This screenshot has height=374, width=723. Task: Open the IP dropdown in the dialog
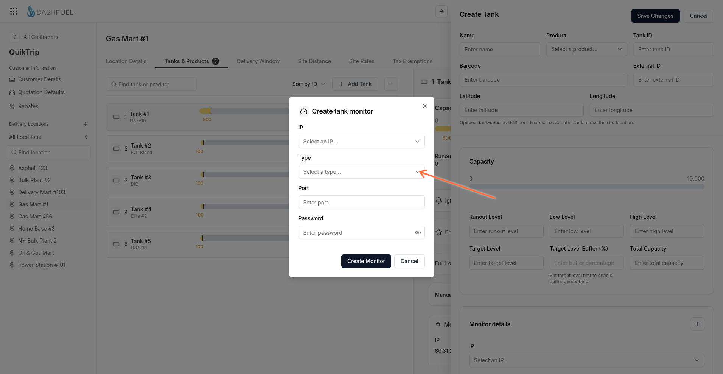361,142
